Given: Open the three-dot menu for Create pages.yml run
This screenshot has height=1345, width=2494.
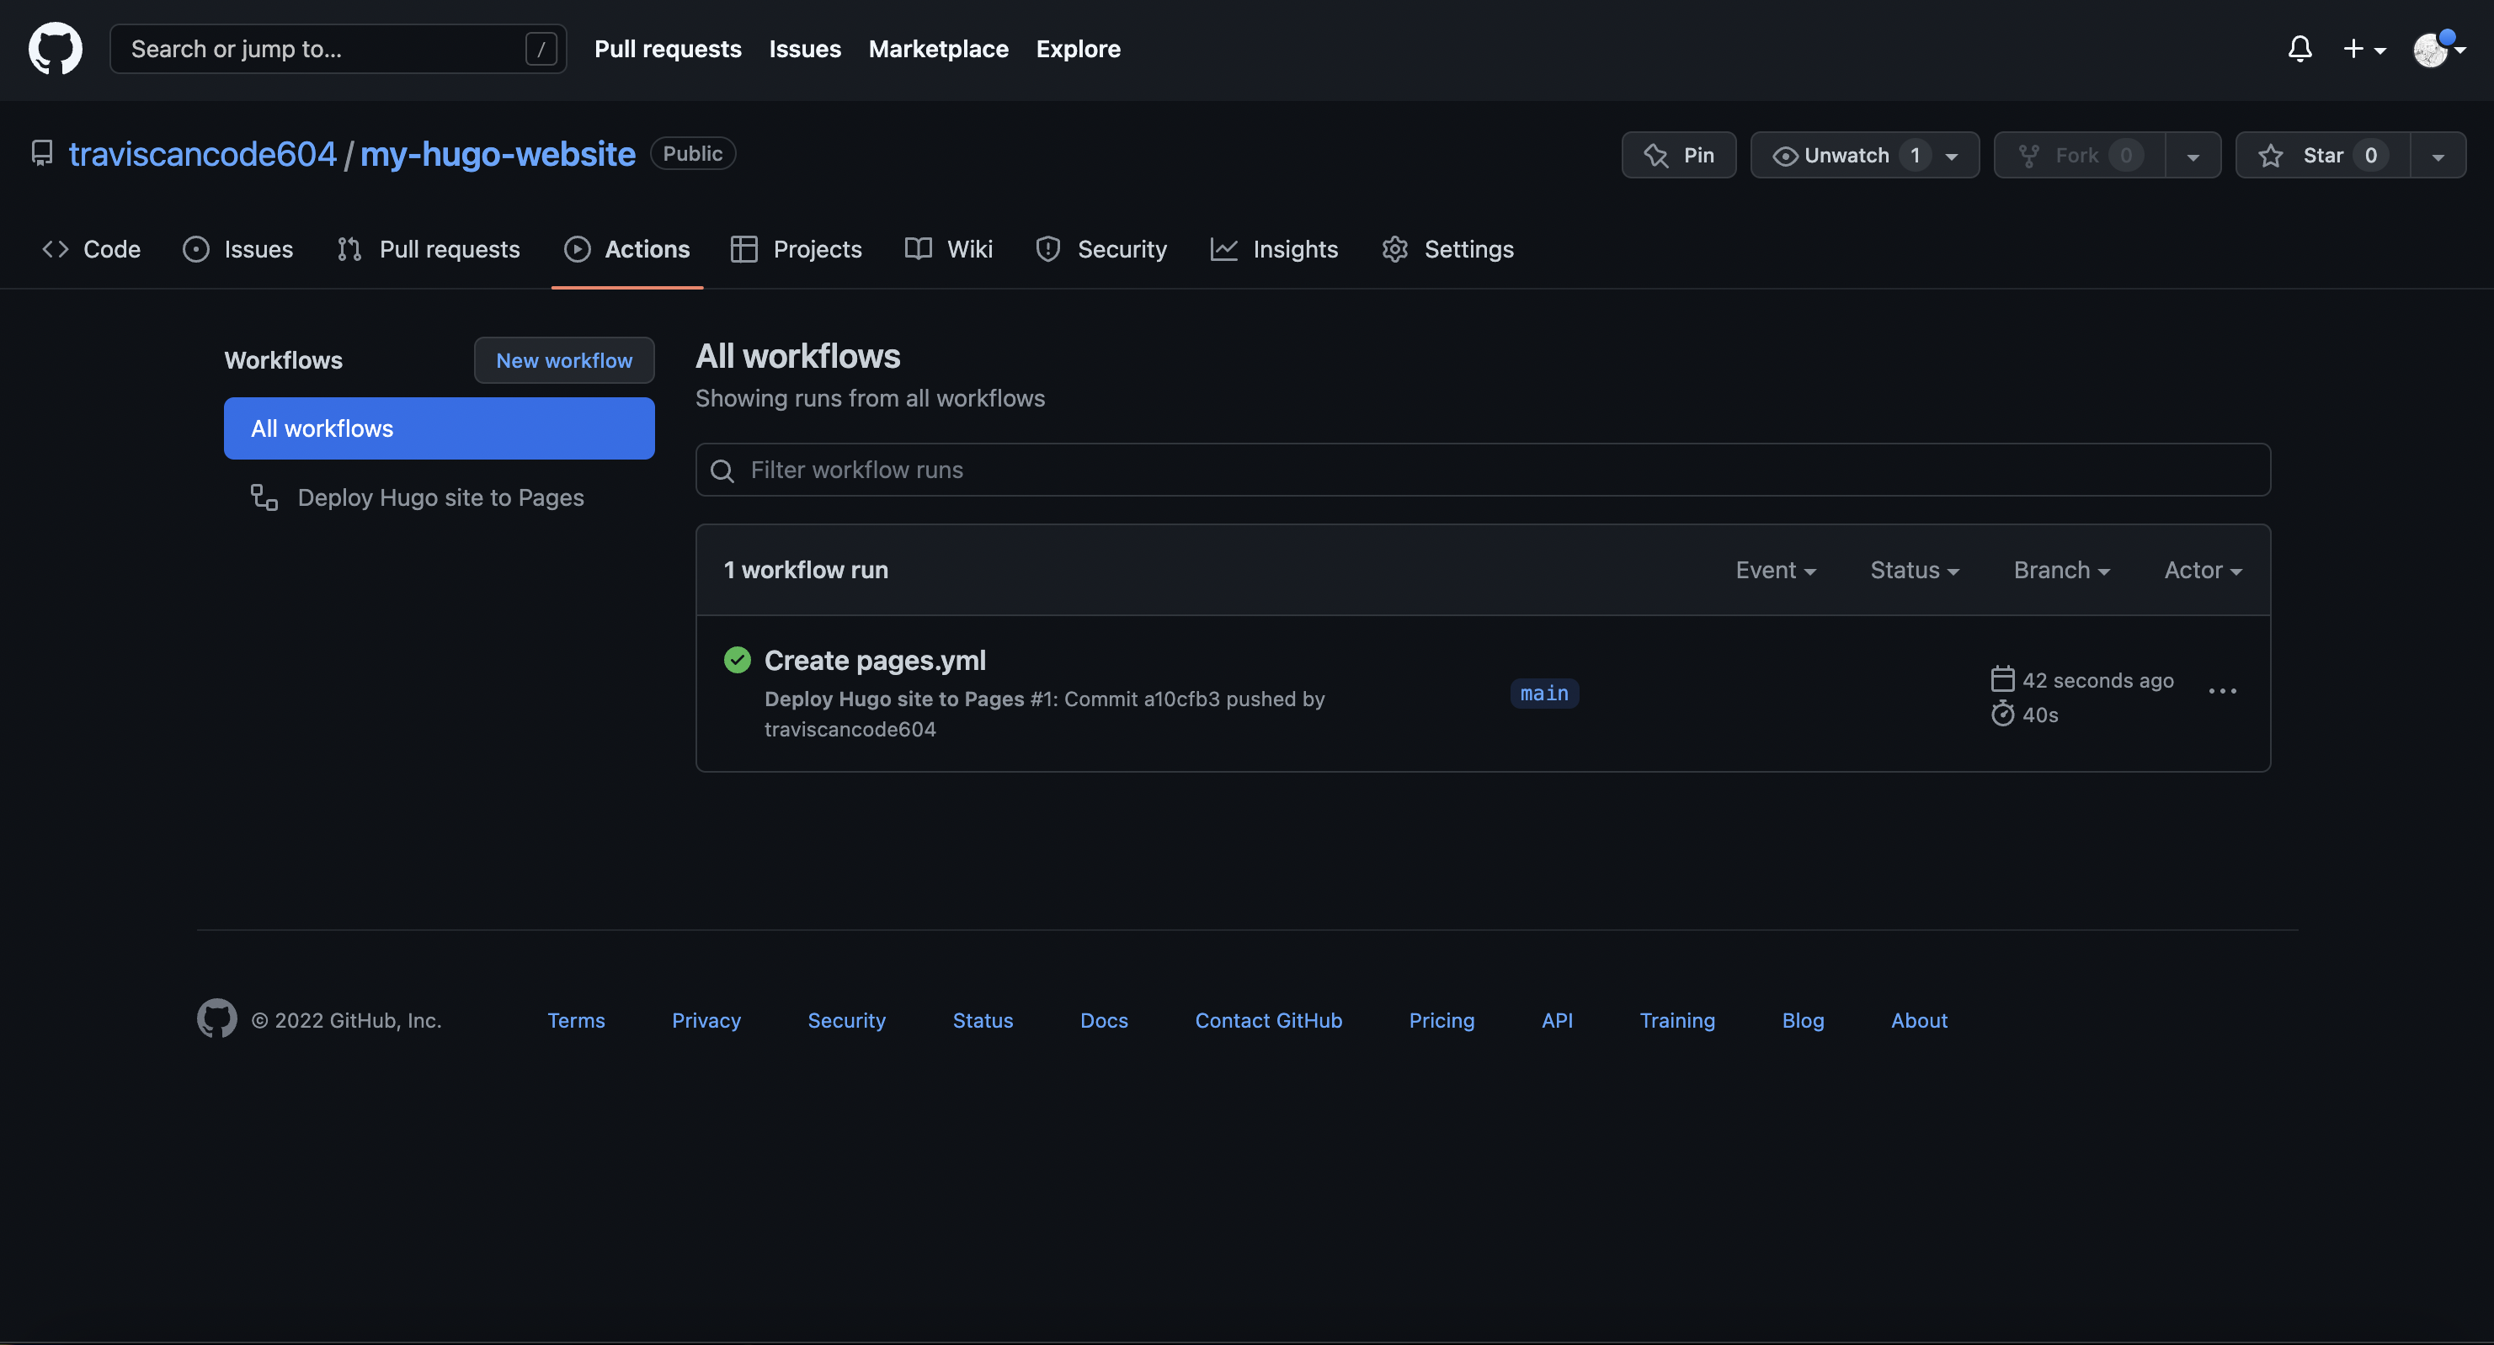Looking at the screenshot, I should 2222,691.
